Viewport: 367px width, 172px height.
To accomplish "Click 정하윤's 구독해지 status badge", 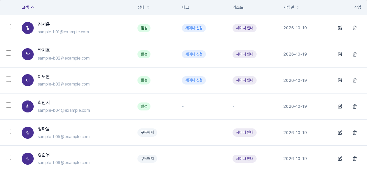I will 147,132.
